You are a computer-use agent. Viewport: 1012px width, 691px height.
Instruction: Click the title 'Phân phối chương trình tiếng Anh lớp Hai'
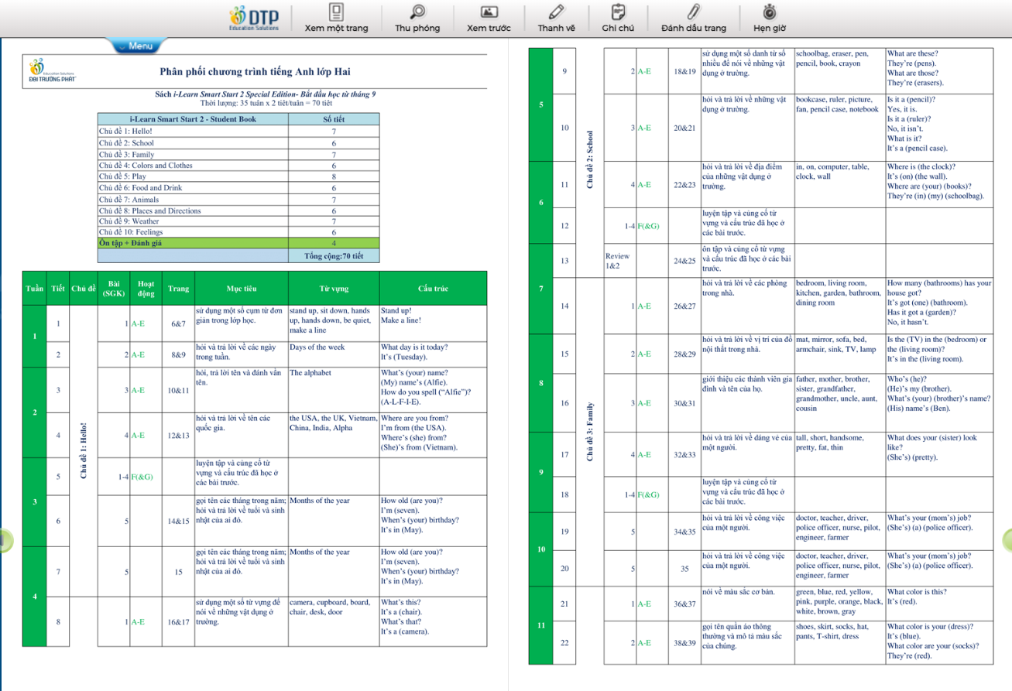coord(255,71)
